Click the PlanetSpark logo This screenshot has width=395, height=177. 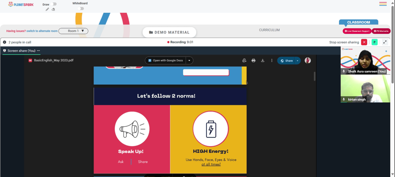(x=21, y=4)
